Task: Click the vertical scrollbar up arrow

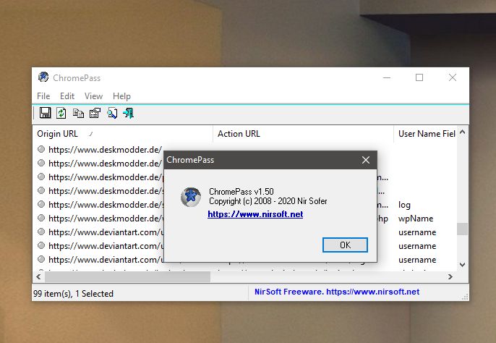Action: click(462, 132)
